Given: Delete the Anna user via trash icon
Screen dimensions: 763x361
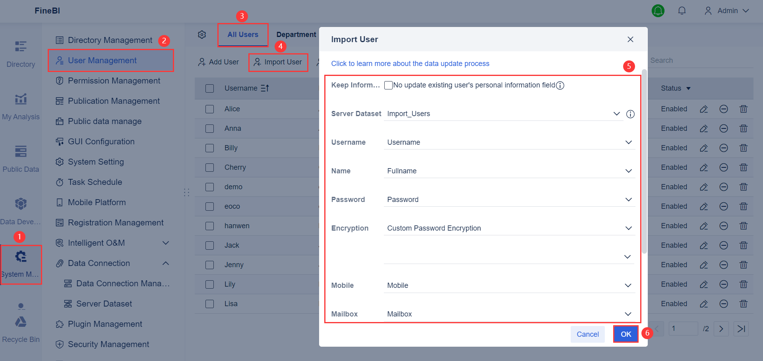Looking at the screenshot, I should coord(744,128).
